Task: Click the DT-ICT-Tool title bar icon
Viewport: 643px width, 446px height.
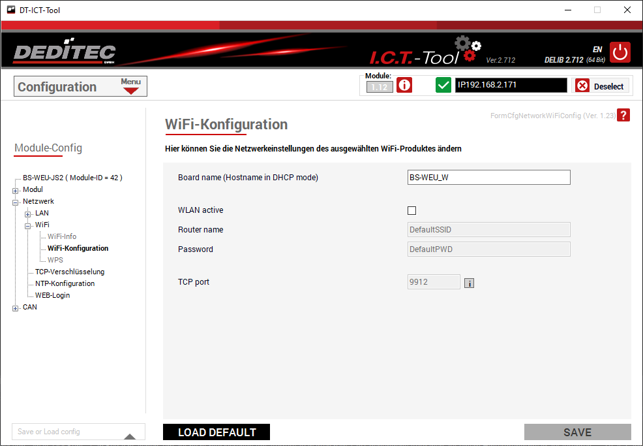Action: (x=10, y=10)
